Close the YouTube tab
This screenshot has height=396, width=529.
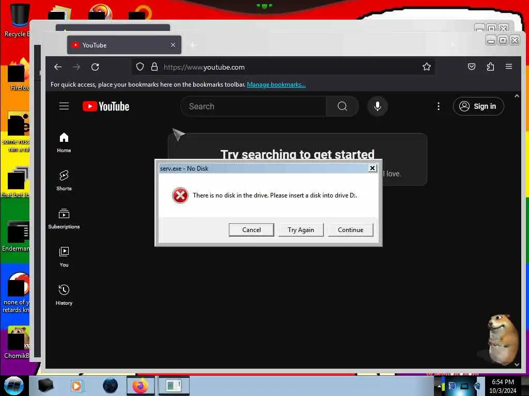[173, 45]
